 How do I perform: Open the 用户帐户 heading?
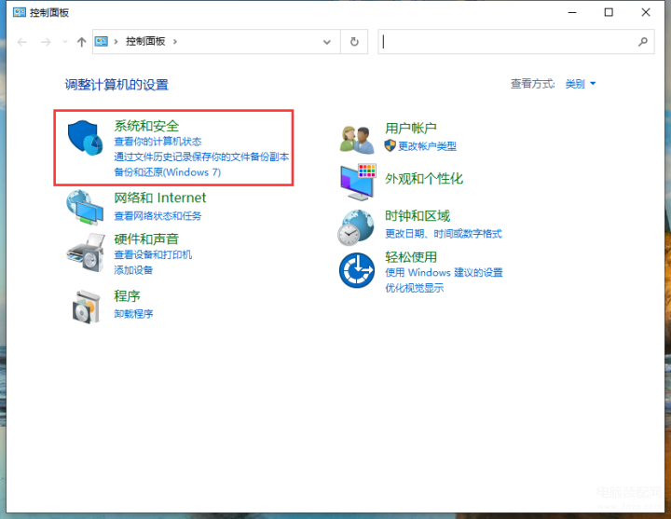coord(410,128)
